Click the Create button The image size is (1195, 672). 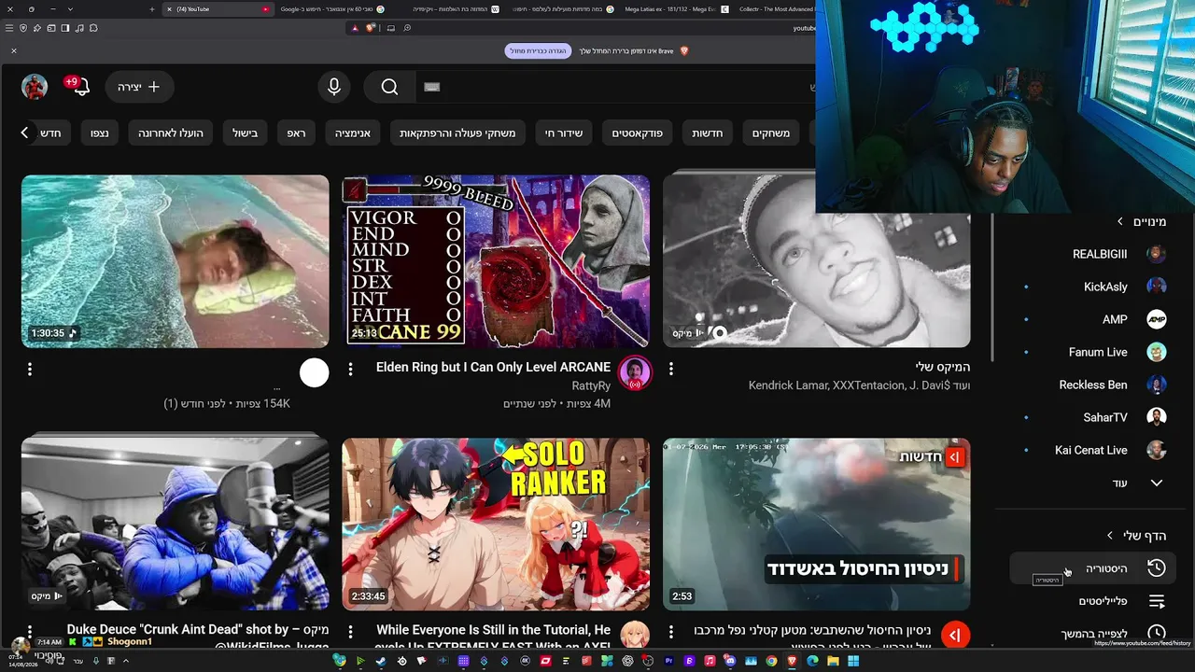click(140, 87)
